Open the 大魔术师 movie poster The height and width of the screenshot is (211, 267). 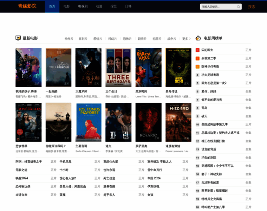coord(89,68)
